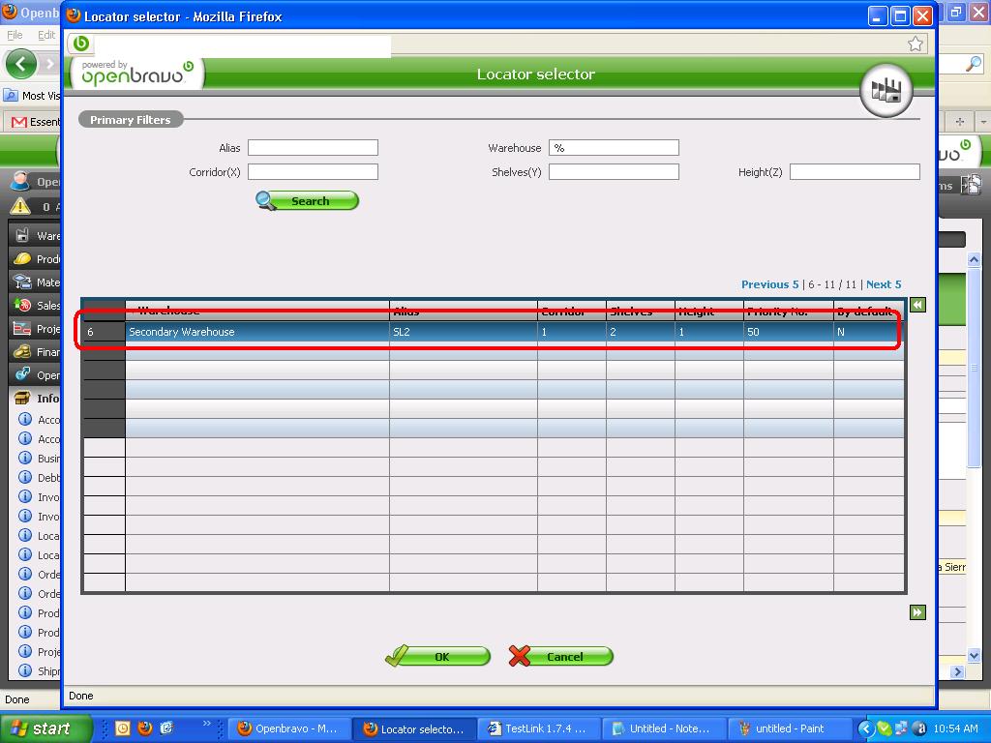Expand the hidden system tray icons
Viewport: 991px width, 743px height.
point(866,728)
